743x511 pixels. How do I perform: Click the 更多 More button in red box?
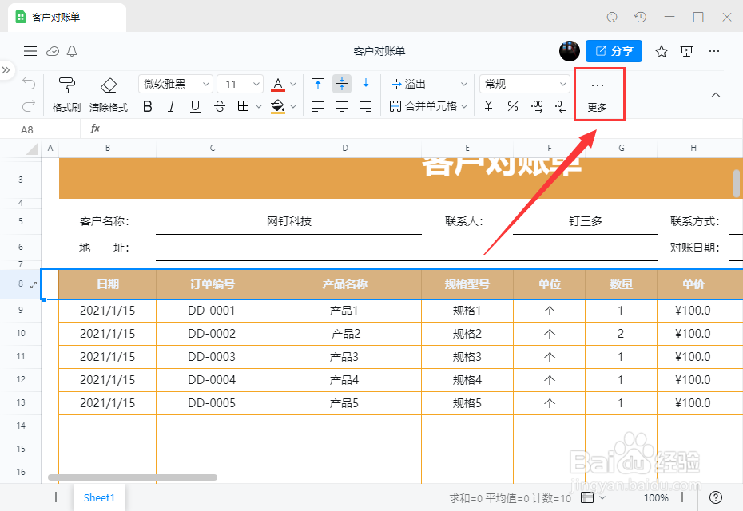(x=599, y=94)
